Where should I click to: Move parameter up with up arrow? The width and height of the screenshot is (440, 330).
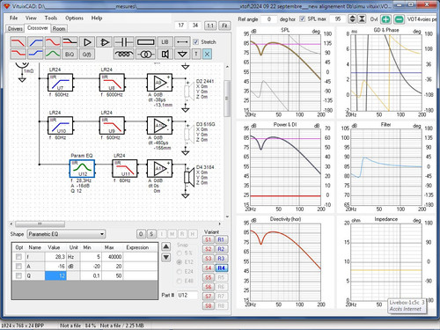(165, 246)
